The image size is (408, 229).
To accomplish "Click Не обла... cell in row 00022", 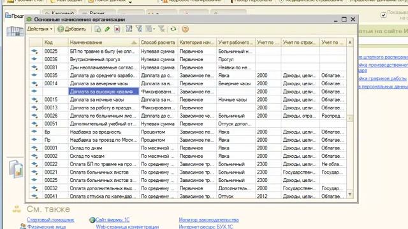I will pos(333,164).
